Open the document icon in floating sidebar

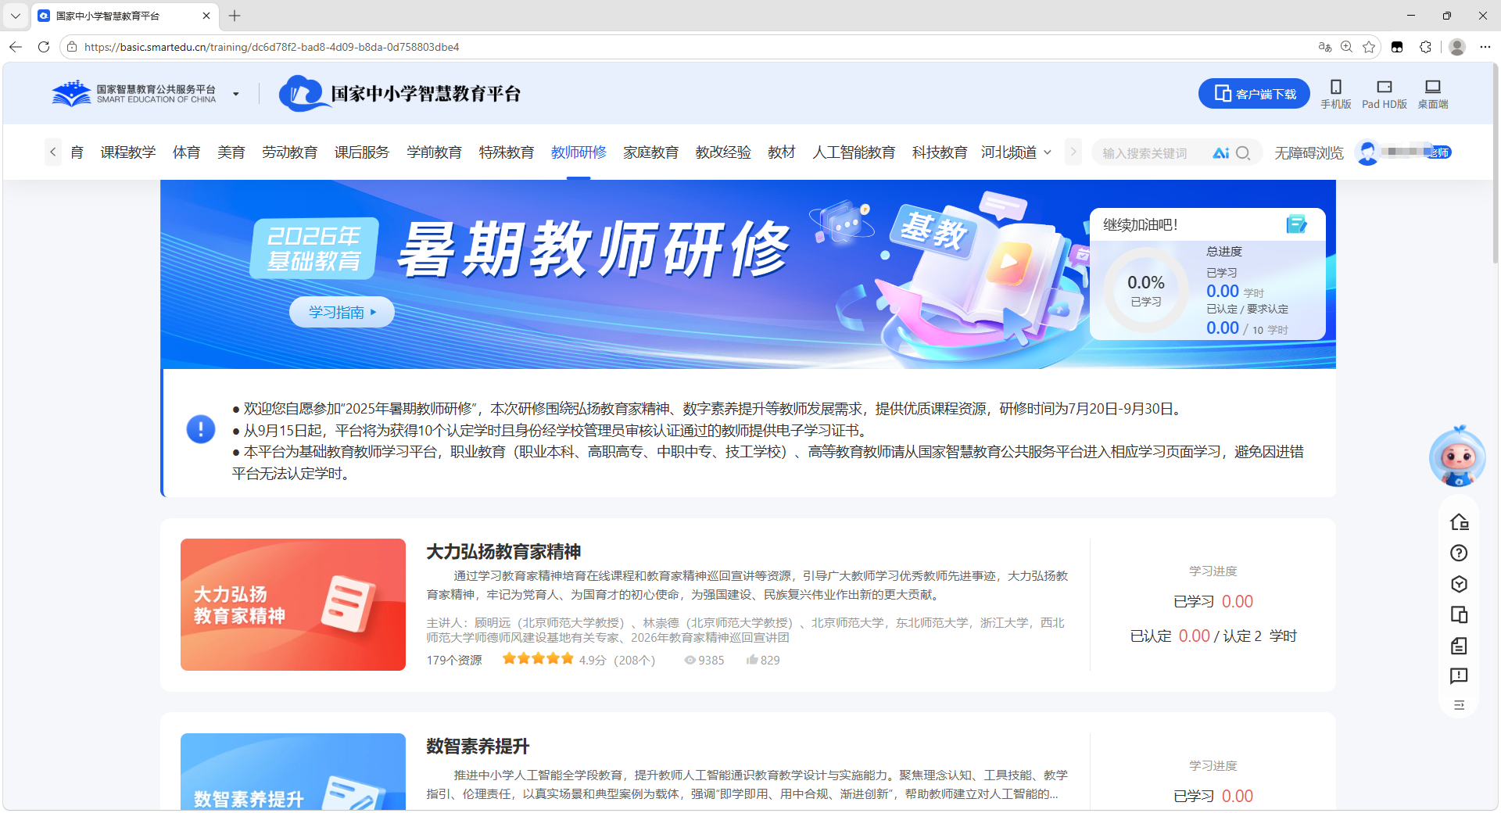[x=1459, y=646]
